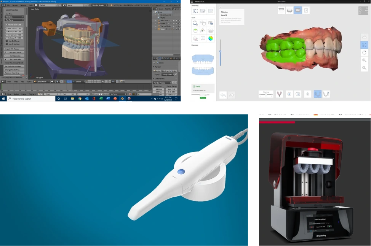Image resolution: width=371 pixels, height=246 pixels.
Task: Click the rotate view icon in Medit
Action: click(x=364, y=52)
